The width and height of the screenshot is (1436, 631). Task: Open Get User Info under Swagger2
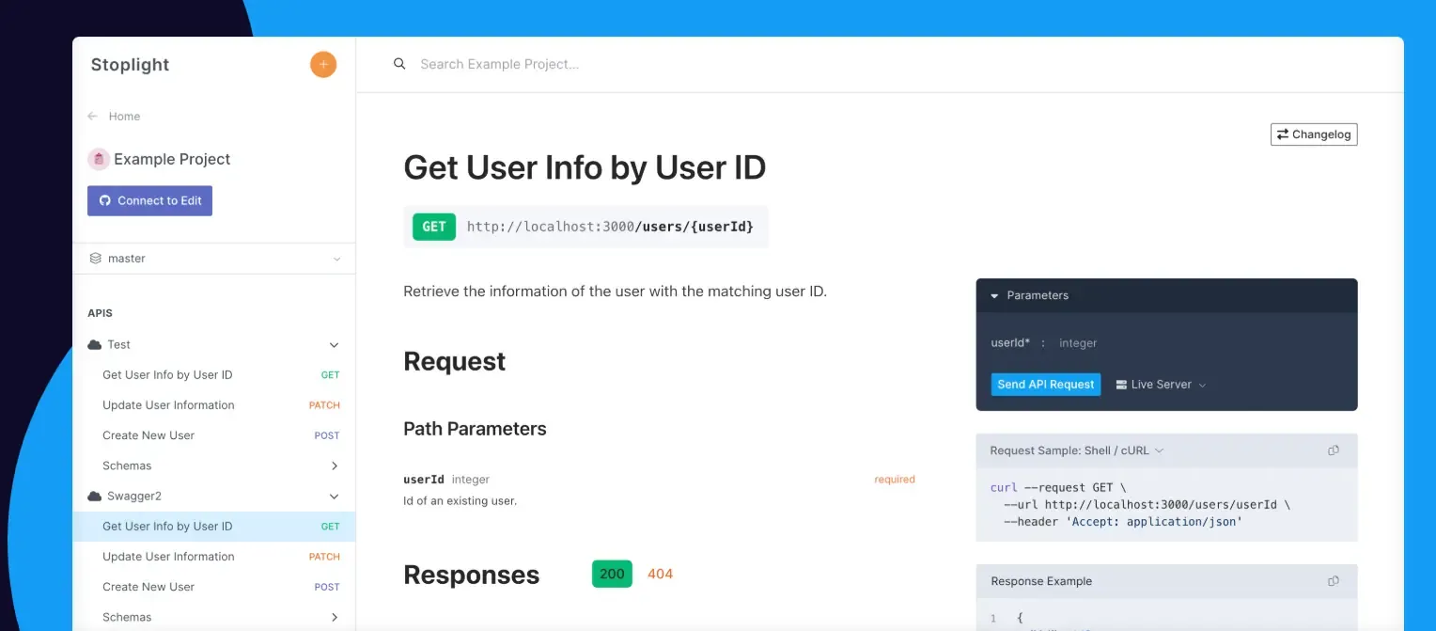[x=214, y=527]
